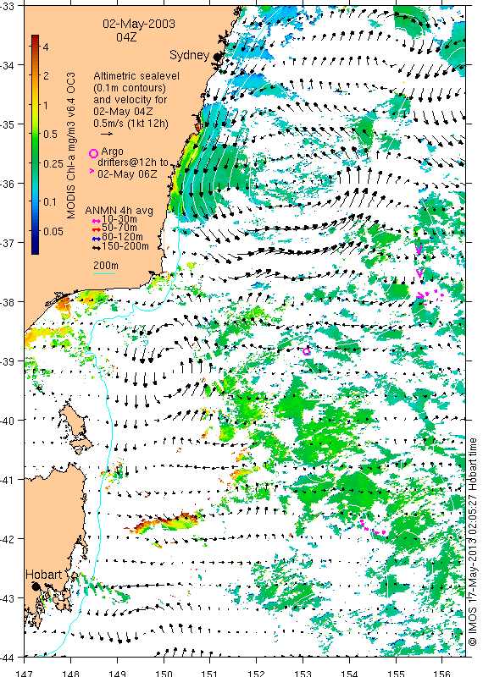The height and width of the screenshot is (677, 483).
Task: Click the Chl-a color bar at 4
Action: [35, 47]
